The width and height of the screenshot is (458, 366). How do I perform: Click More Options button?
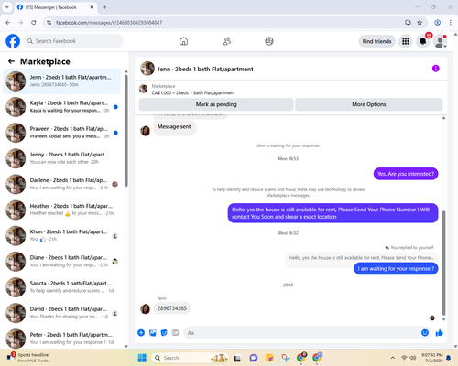point(369,104)
